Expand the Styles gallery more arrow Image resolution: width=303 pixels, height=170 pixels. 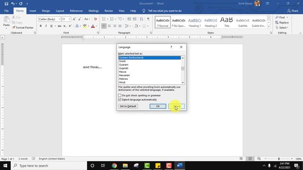(x=268, y=27)
